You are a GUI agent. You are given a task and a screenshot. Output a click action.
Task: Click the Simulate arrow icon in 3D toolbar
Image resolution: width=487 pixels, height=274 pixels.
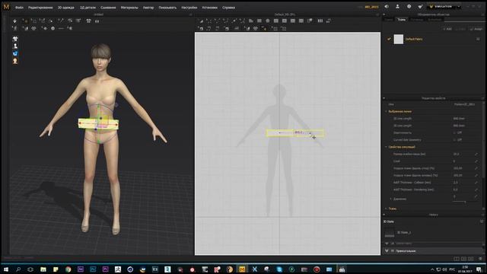click(x=14, y=21)
